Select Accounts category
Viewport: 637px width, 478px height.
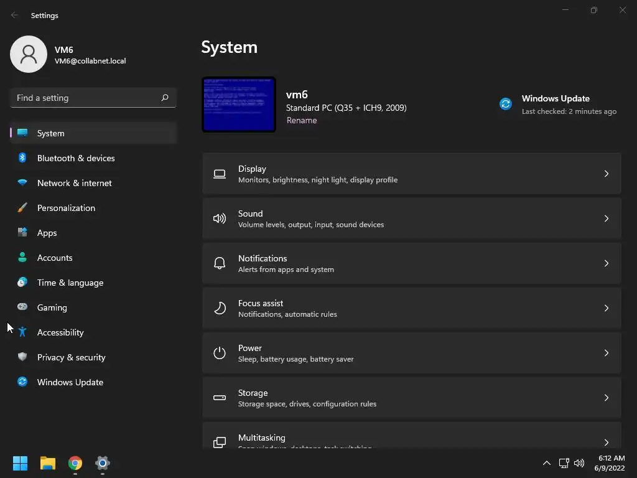[x=93, y=258]
